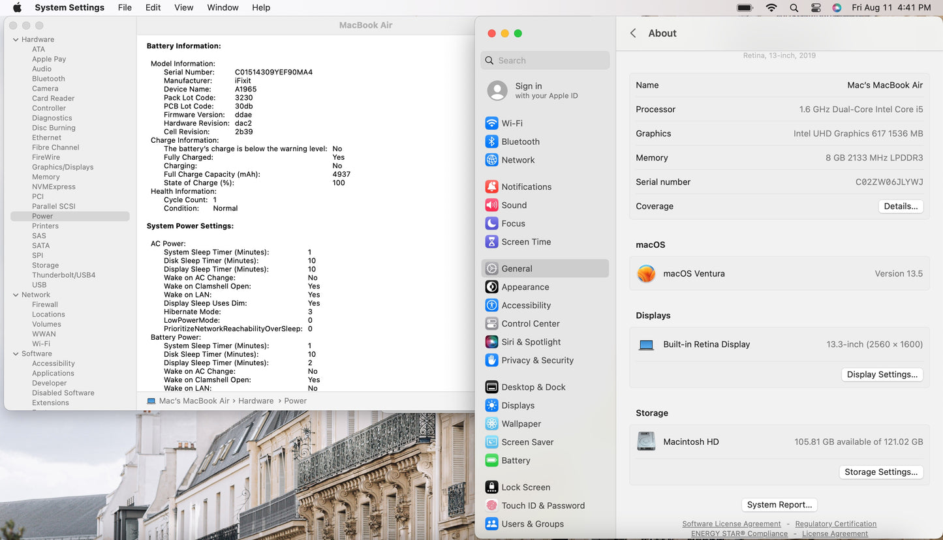Select Graphics/Displays in the hardware list
The image size is (943, 540).
(x=63, y=167)
